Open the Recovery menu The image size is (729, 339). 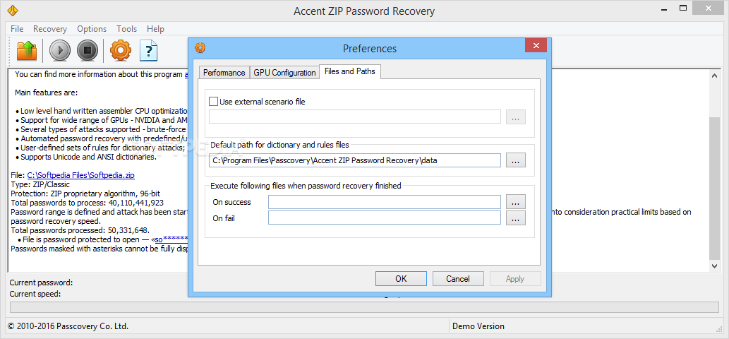pos(49,29)
